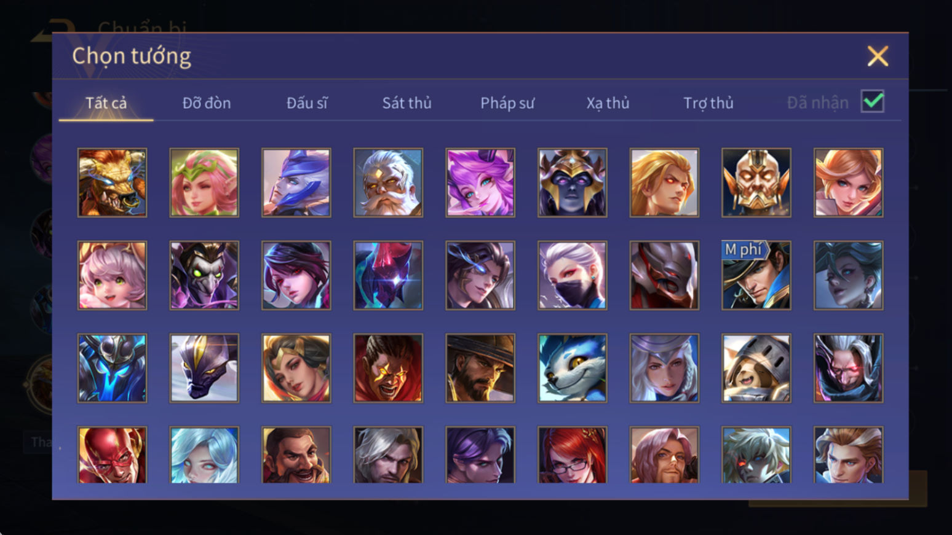Image resolution: width=952 pixels, height=535 pixels.
Task: Pick the golden masked warrior hero
Action: [x=756, y=182]
